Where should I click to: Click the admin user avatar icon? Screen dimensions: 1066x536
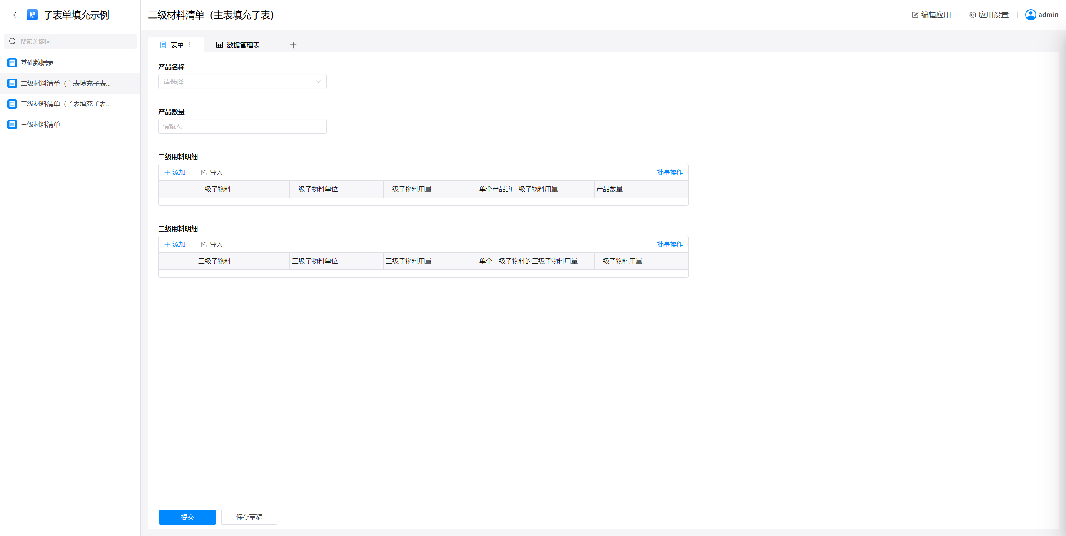[x=1030, y=15]
